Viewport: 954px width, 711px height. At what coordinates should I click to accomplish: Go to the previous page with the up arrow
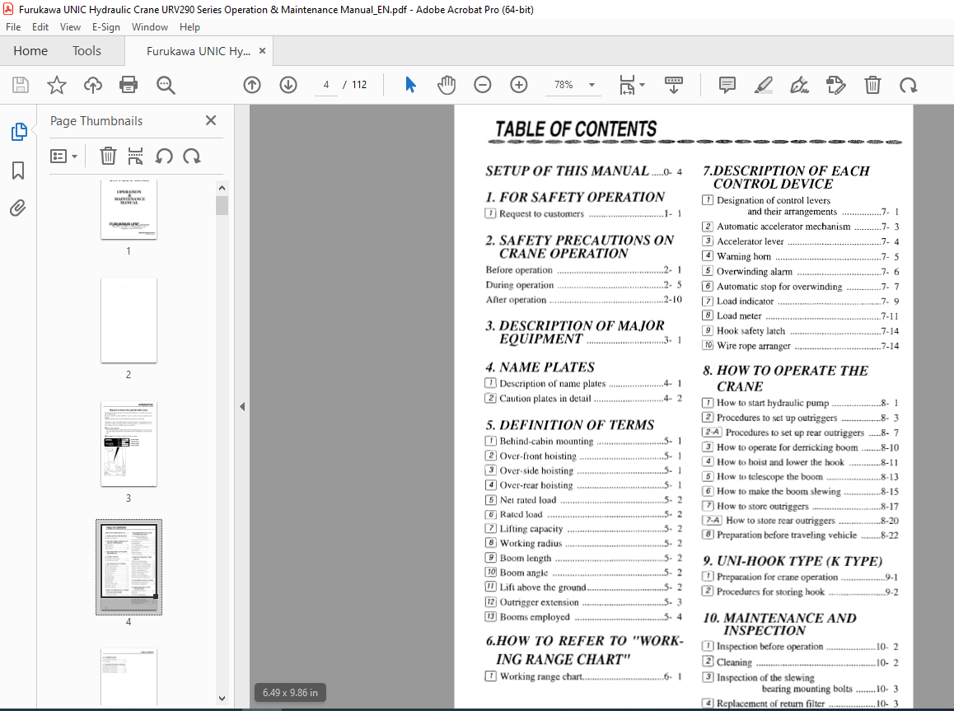(x=252, y=85)
